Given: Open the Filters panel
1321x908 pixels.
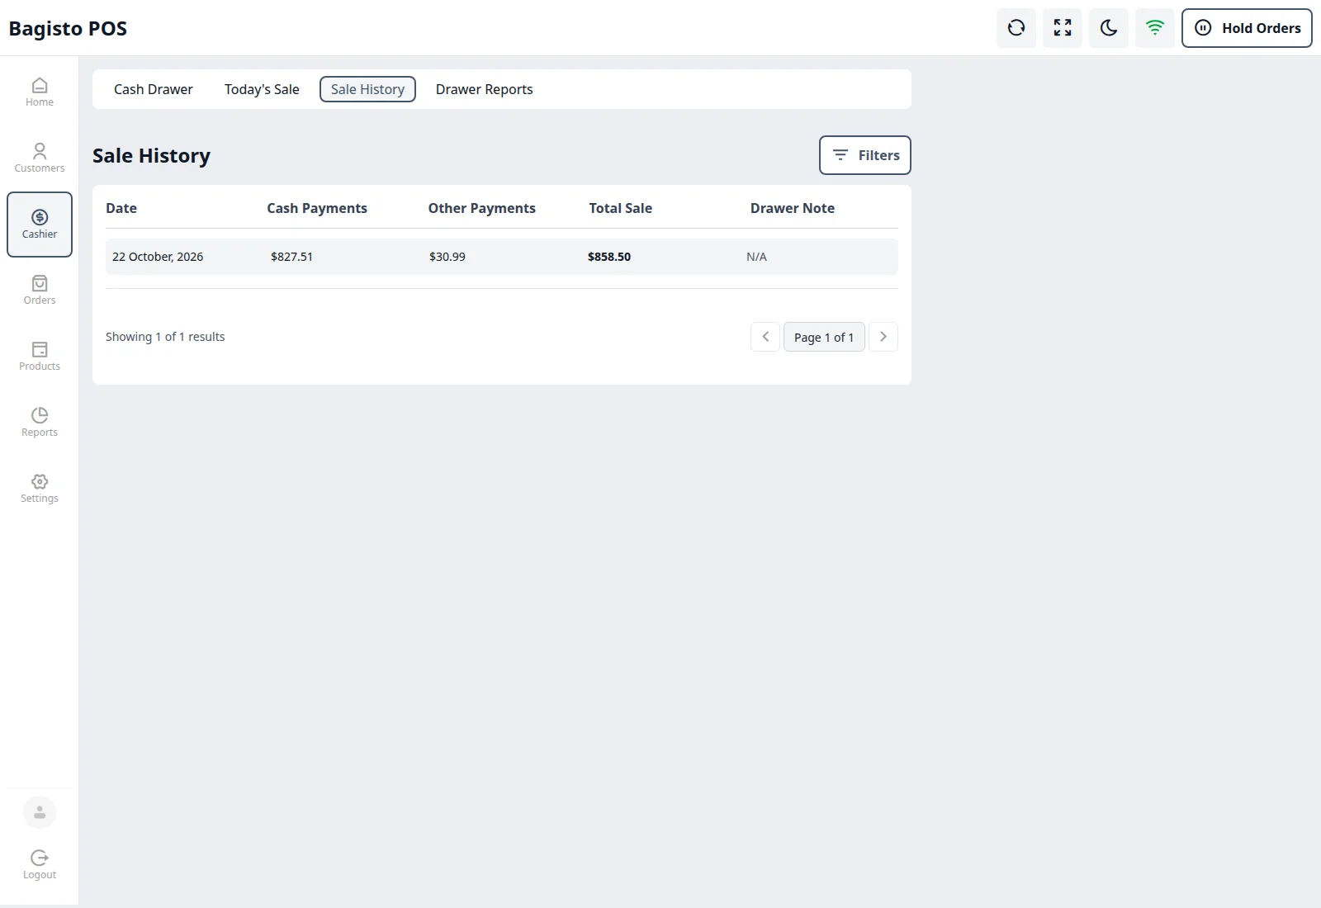Looking at the screenshot, I should (x=865, y=155).
